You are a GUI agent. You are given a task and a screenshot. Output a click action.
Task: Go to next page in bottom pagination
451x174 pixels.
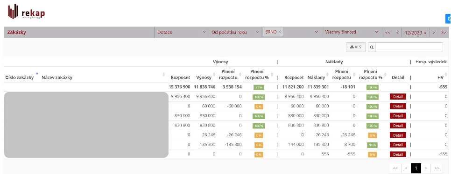coord(426,168)
